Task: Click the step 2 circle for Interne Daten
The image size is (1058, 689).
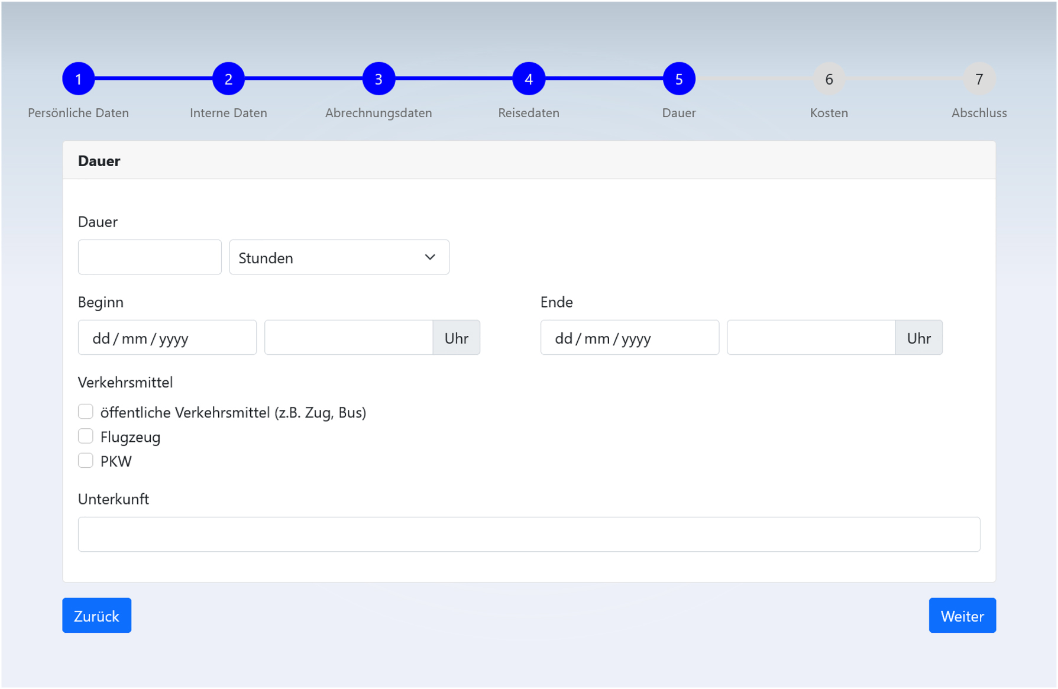Action: click(228, 77)
